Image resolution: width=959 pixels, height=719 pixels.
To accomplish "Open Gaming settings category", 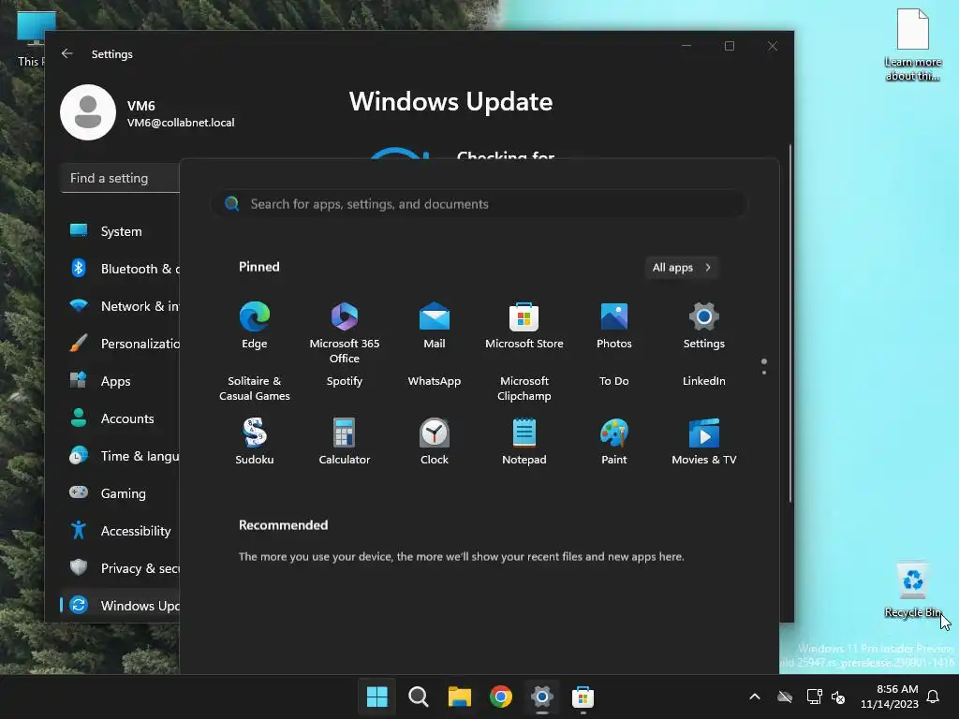I will (x=120, y=492).
